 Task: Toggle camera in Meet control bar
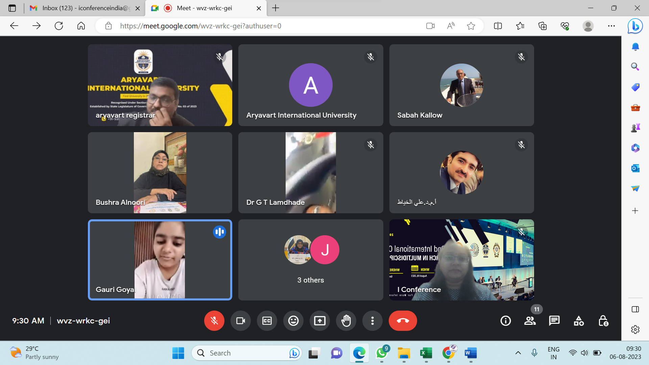pos(240,320)
